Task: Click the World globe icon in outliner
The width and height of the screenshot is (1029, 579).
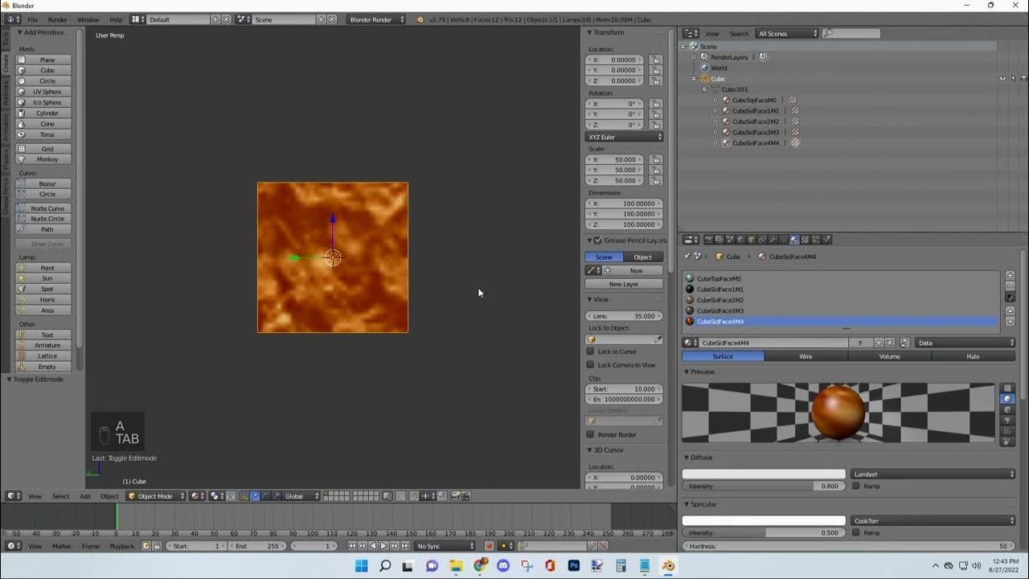Action: [705, 68]
